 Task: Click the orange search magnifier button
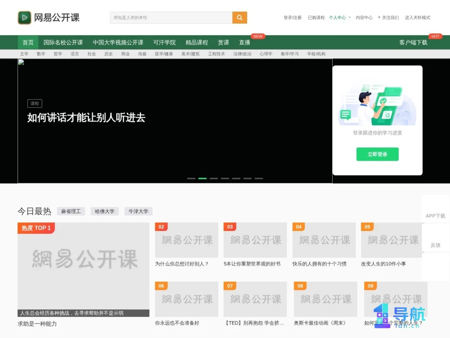point(240,18)
